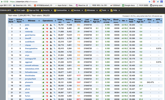Open riverhead witness link
Screen dimensions: 165x100
(29, 99)
